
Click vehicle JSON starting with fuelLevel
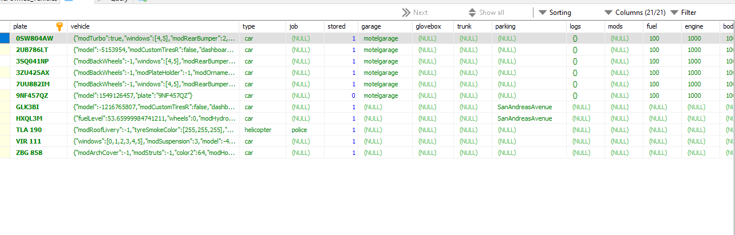pyautogui.click(x=153, y=118)
